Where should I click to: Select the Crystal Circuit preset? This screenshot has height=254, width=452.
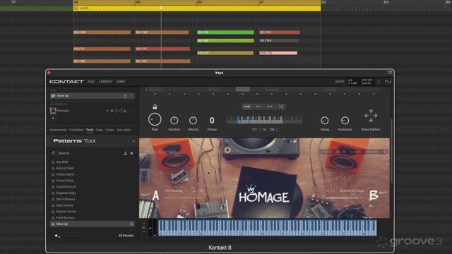click(x=66, y=187)
